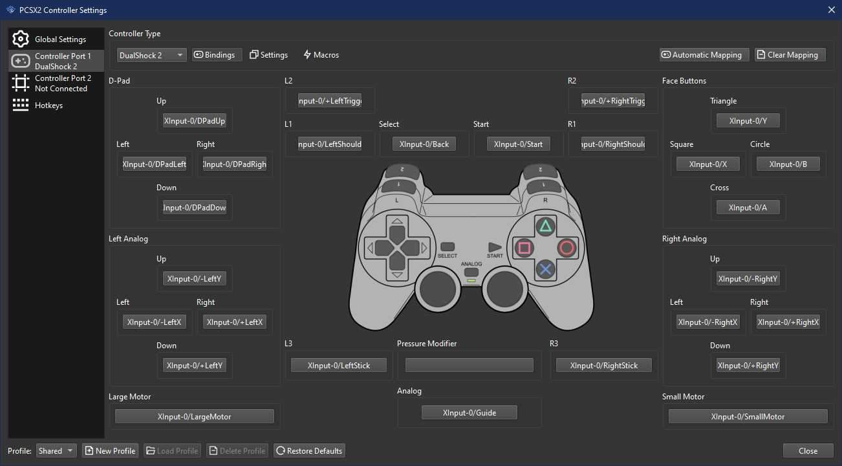This screenshot has height=466, width=842.
Task: Change the Select XInput-0/Back binding
Action: (x=424, y=144)
